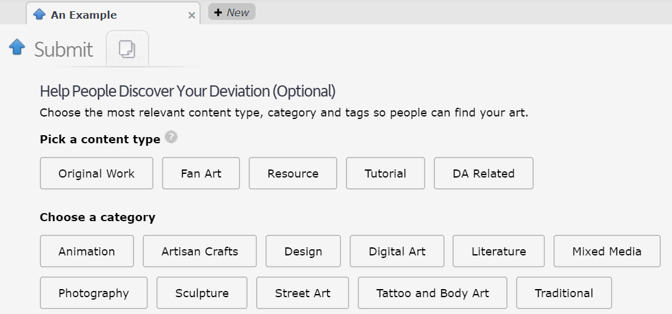Click the stacked pages icon tab
The height and width of the screenshot is (314, 672).
[127, 49]
